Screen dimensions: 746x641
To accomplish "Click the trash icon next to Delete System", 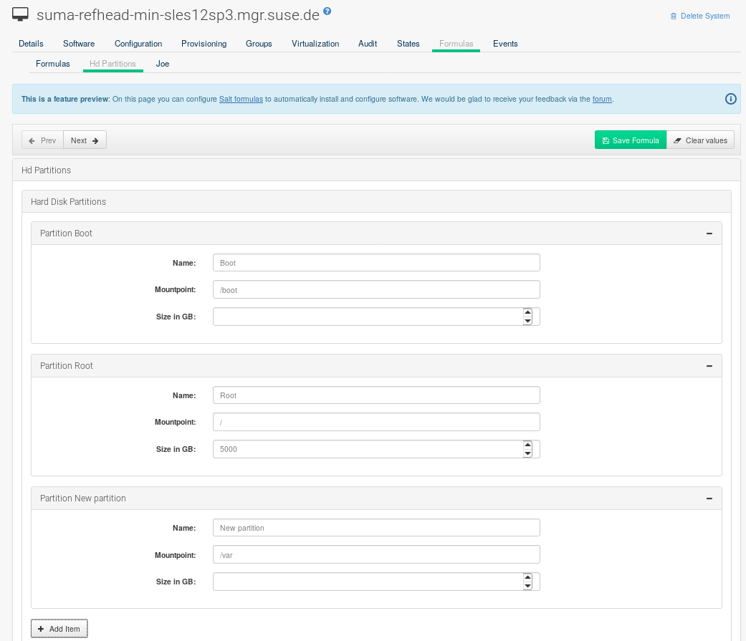I will (x=672, y=16).
